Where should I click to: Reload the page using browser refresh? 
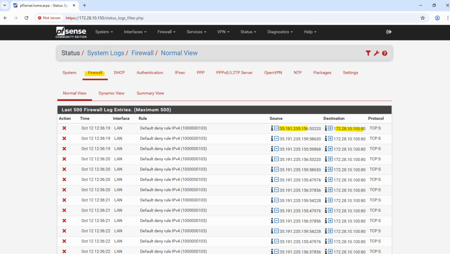coord(26,18)
